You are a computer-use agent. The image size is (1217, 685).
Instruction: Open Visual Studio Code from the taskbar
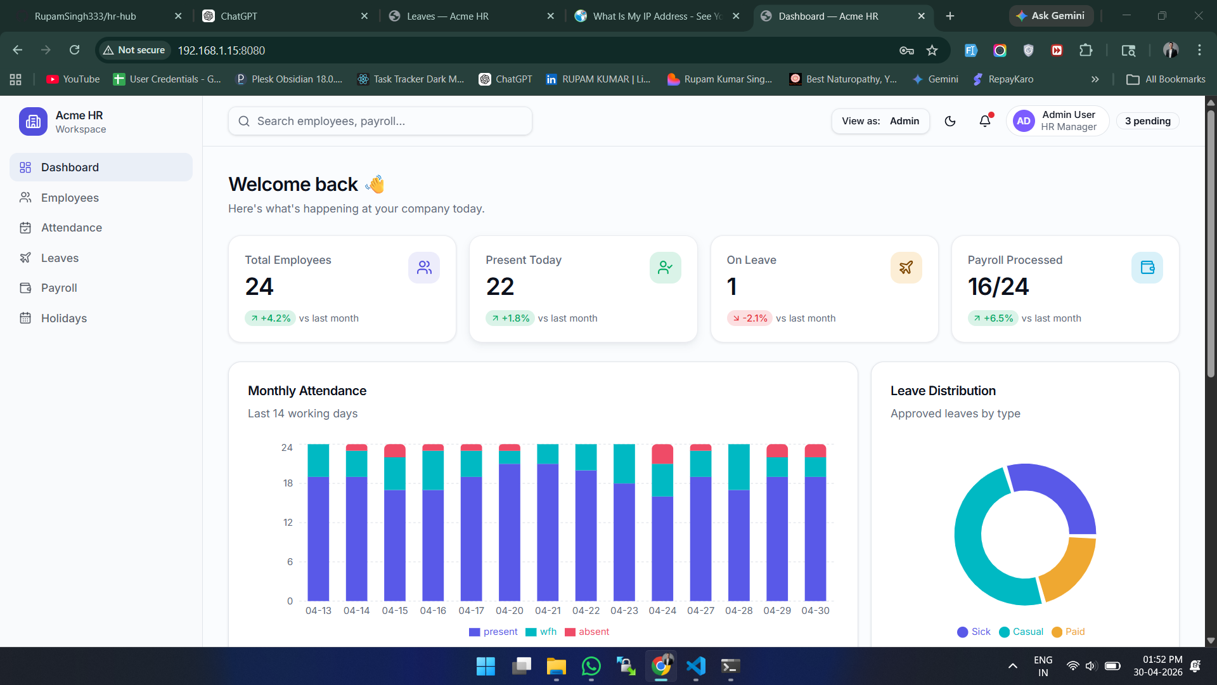(x=695, y=666)
